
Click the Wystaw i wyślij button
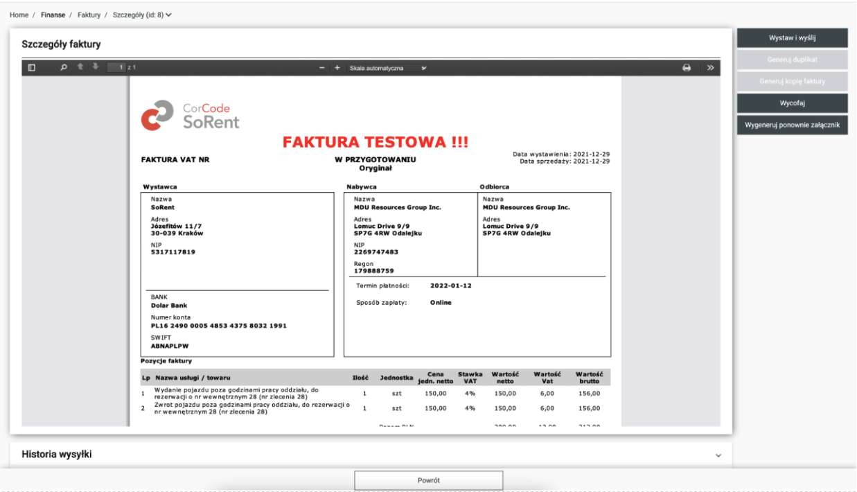click(x=792, y=38)
